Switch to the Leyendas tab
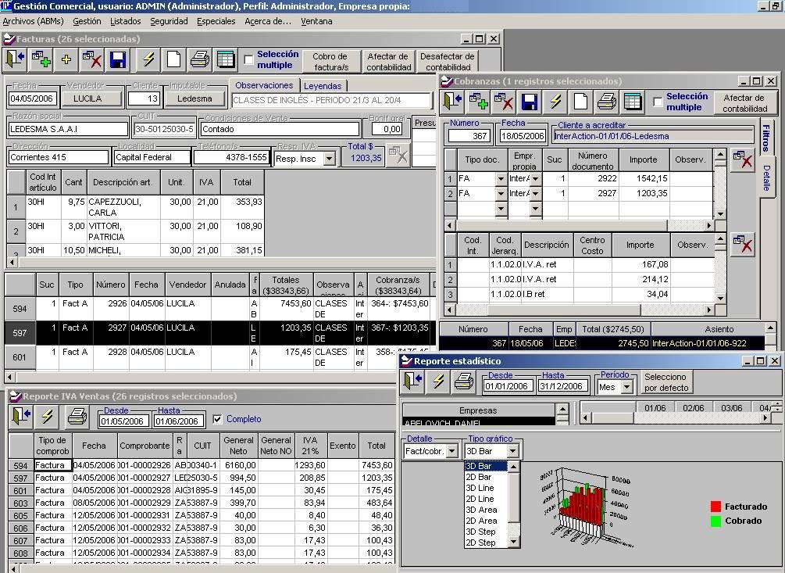This screenshot has width=785, height=573. click(x=322, y=86)
